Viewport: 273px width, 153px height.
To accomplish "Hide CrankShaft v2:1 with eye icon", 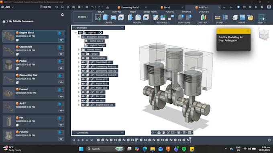I will tap(83, 62).
